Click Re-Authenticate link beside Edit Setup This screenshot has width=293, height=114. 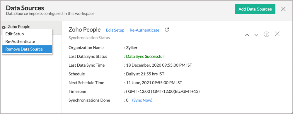point(144,30)
